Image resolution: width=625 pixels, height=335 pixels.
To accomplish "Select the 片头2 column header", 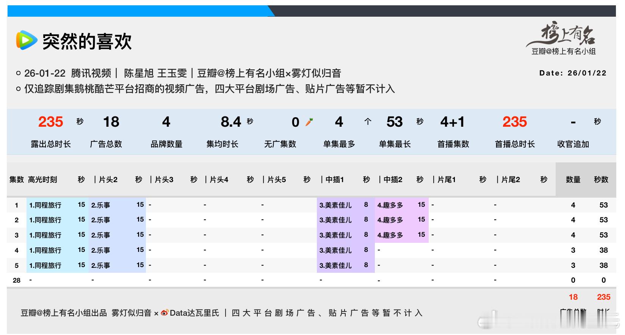I will [x=108, y=179].
